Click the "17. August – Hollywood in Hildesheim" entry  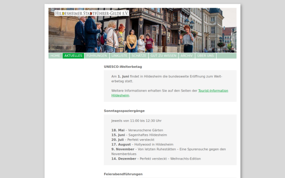(142, 144)
